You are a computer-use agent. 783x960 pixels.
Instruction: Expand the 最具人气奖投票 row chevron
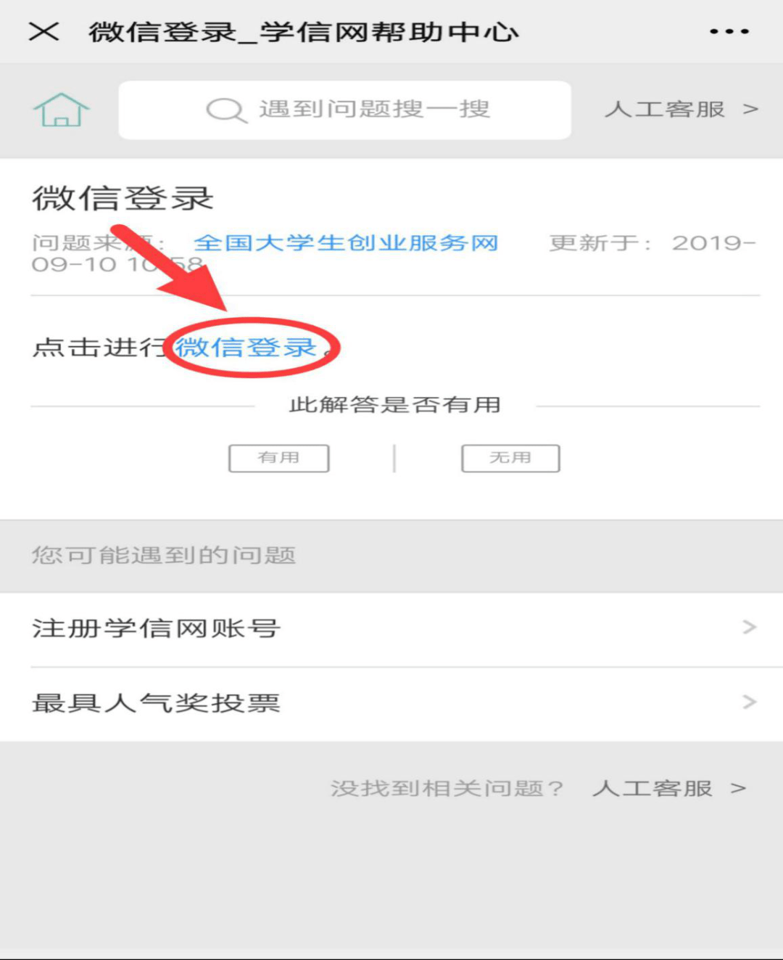pyautogui.click(x=750, y=702)
